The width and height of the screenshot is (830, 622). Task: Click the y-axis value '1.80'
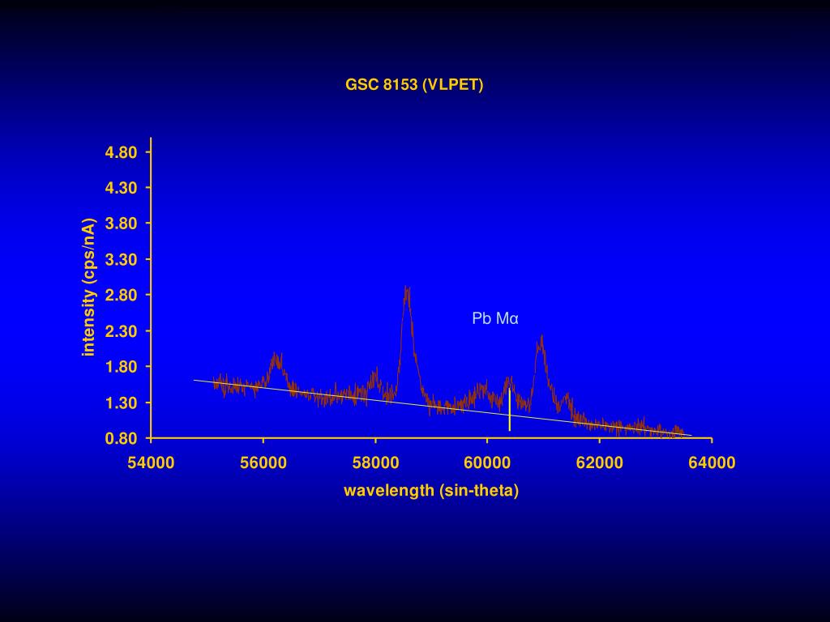(122, 367)
